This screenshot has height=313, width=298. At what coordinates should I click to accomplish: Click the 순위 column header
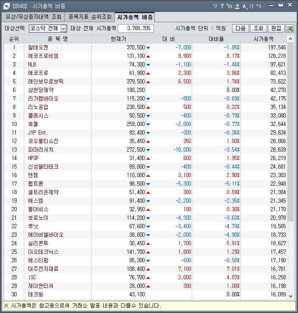tap(14, 39)
